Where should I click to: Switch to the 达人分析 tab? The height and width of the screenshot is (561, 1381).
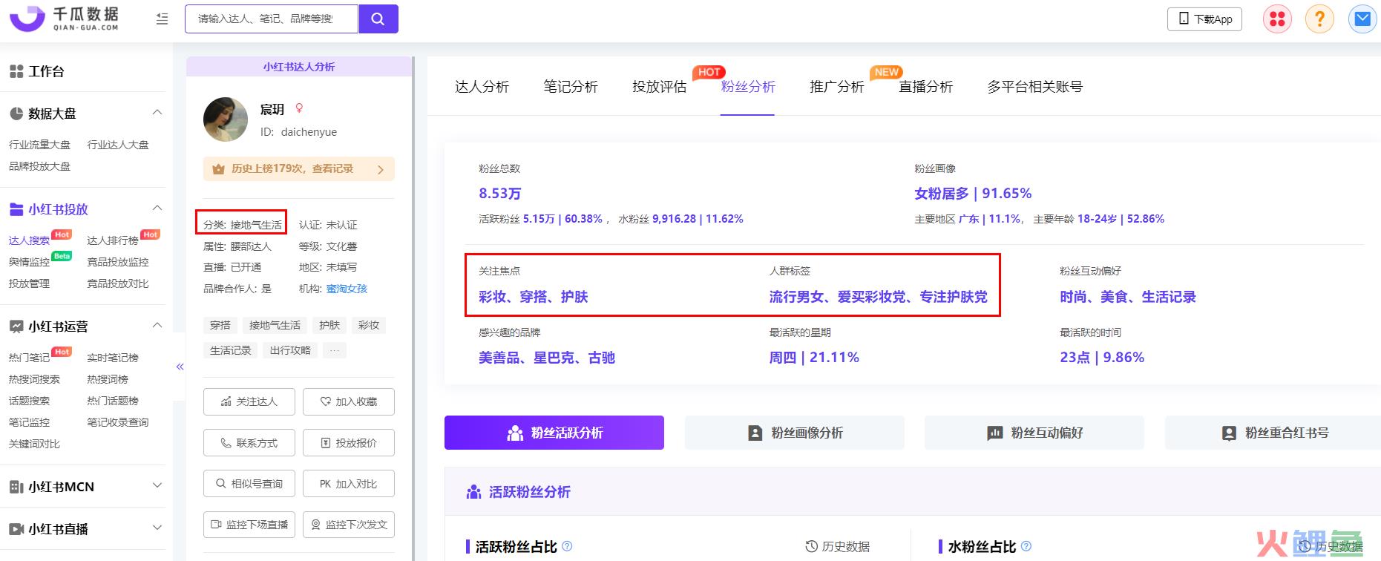pos(482,87)
